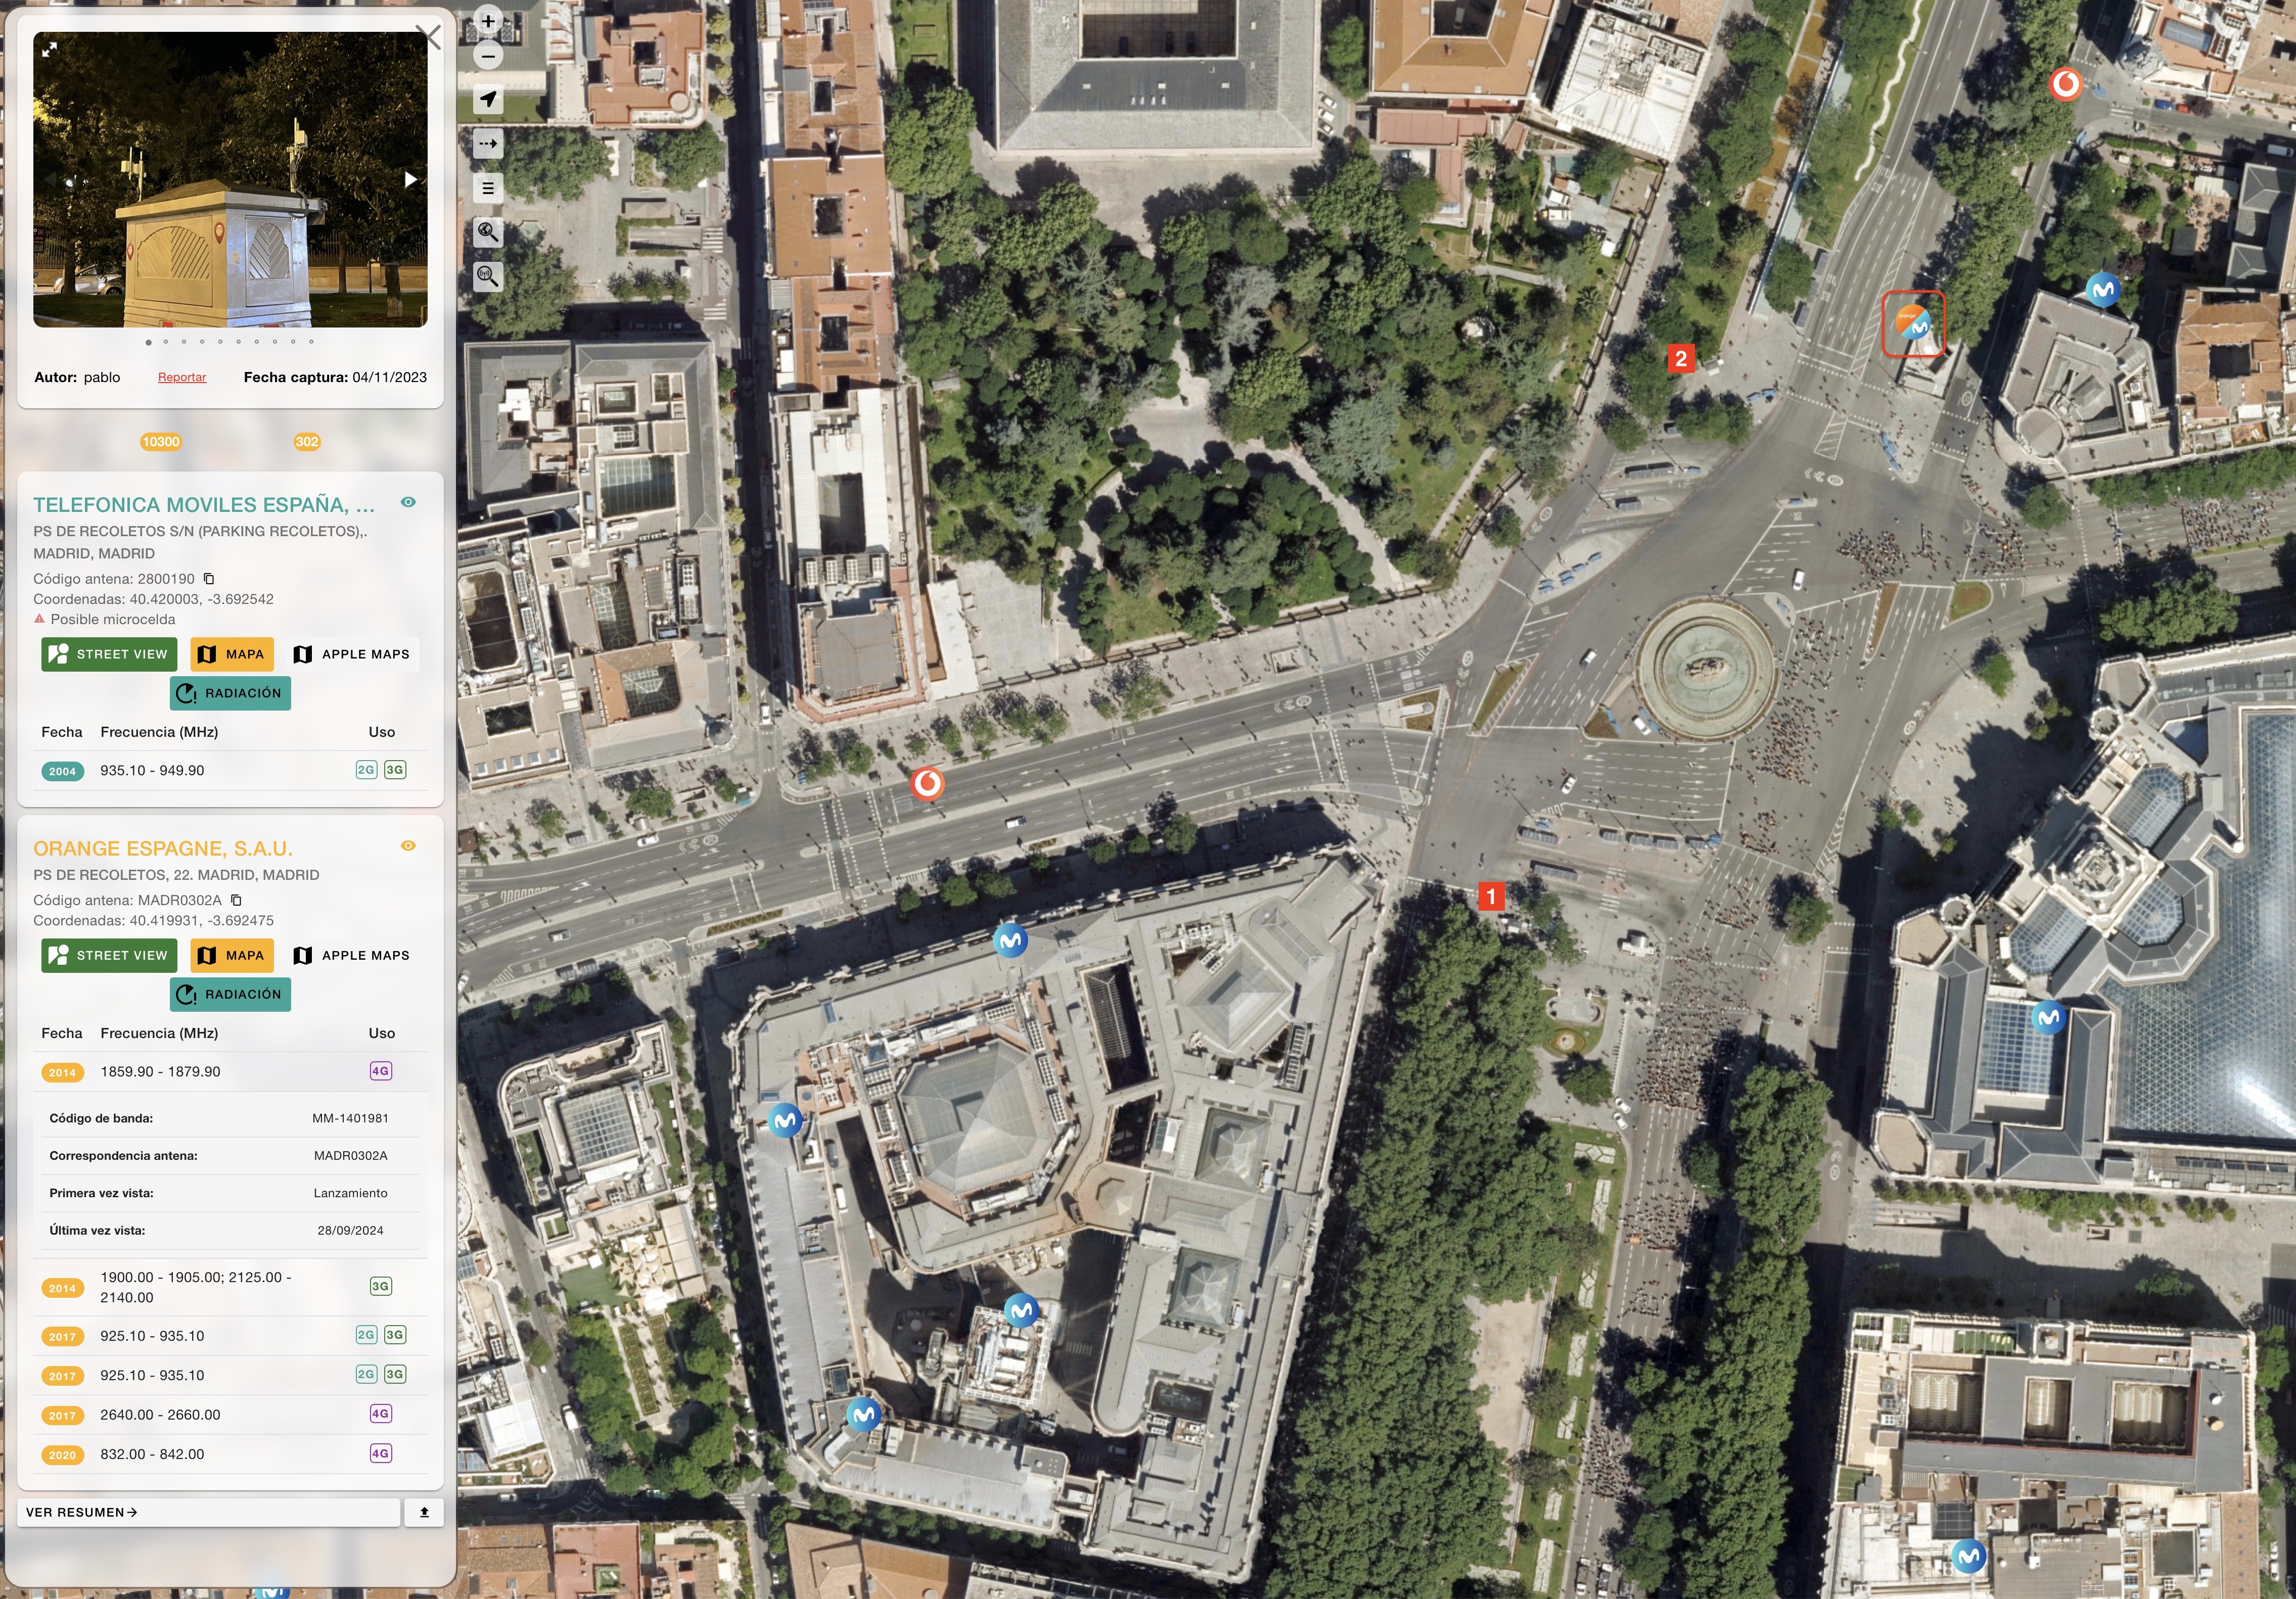This screenshot has height=1599, width=2296.
Task: Click the 4G badge in 832.00 - 842.00 row
Action: (380, 1454)
